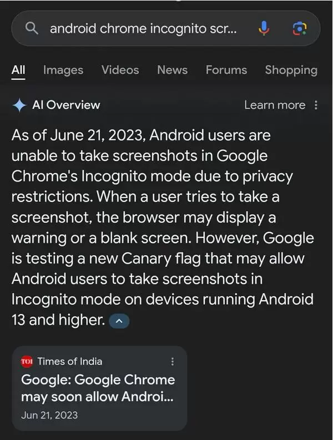
Task: Go to the Videos tab
Action: tap(120, 70)
